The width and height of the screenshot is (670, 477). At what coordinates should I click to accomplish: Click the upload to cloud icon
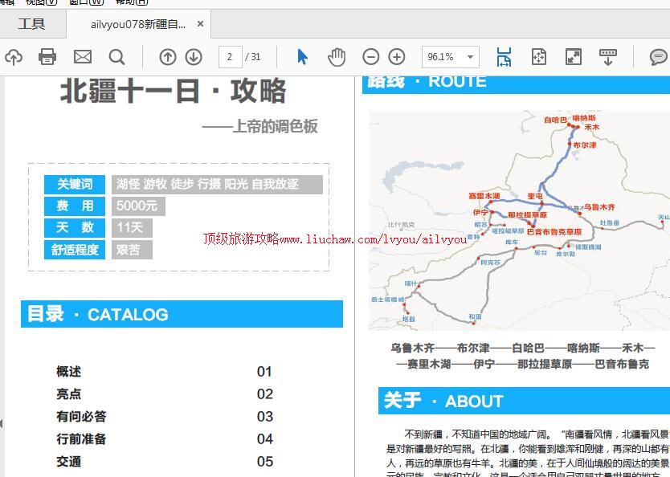tap(14, 57)
